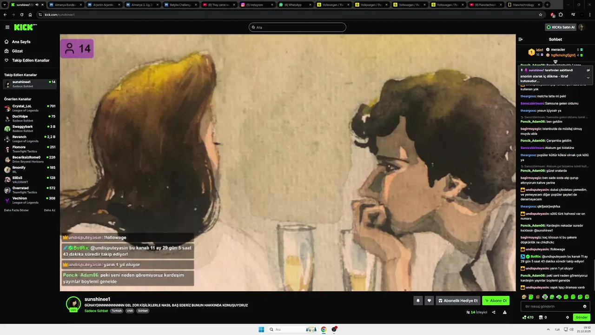This screenshot has height=335, width=595.
Task: Click the KICKs Satın Al button
Action: pos(561,27)
